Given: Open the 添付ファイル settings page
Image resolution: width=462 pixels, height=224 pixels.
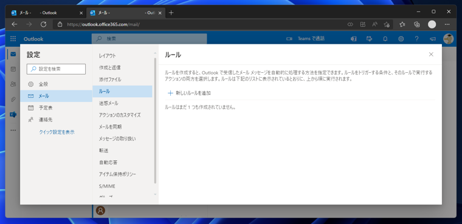Looking at the screenshot, I should (122, 80).
